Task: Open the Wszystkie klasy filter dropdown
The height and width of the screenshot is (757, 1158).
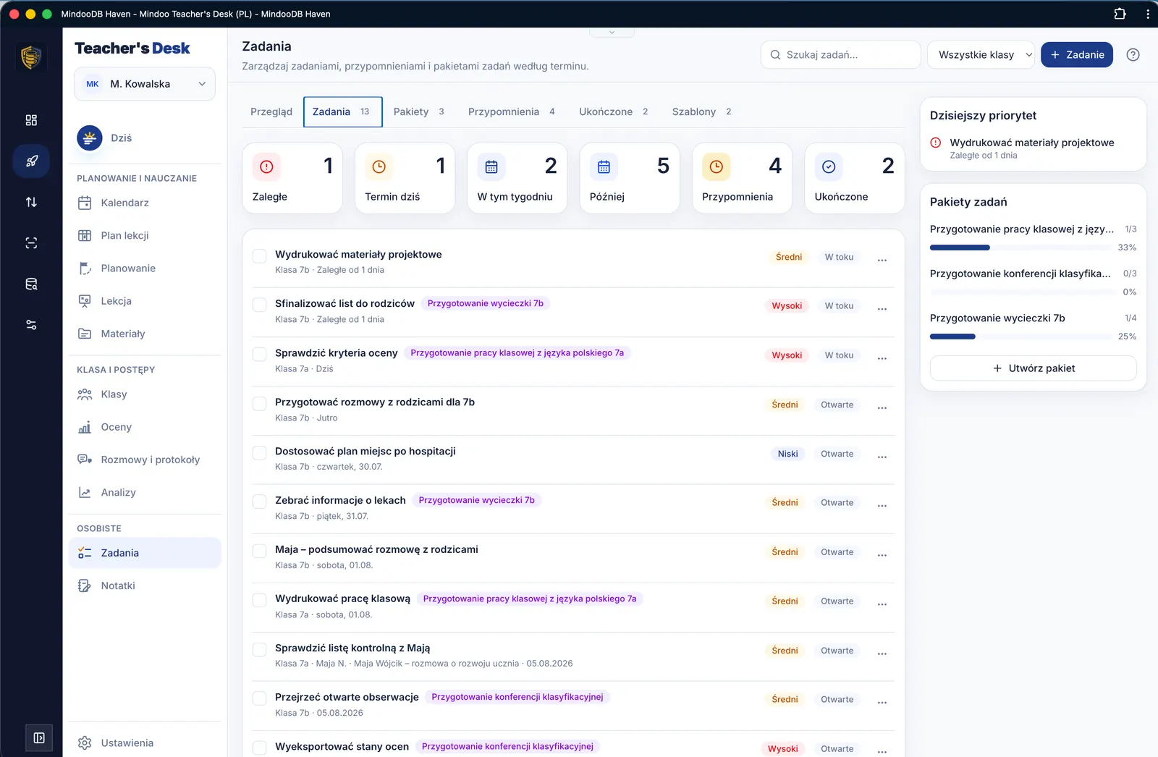Action: (981, 55)
